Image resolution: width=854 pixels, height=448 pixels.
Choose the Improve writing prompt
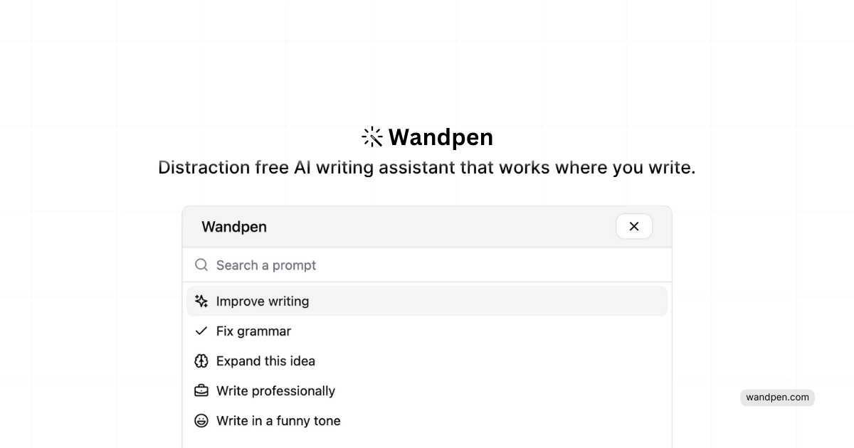[263, 301]
